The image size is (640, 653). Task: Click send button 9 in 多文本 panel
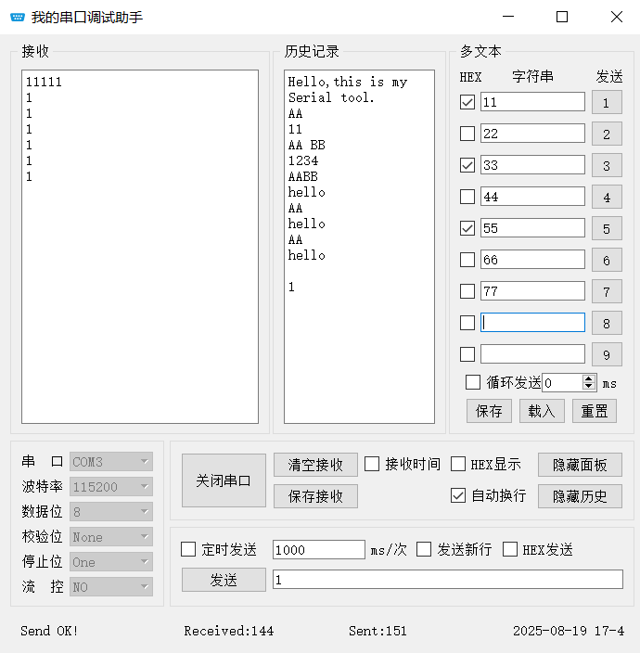coord(607,354)
